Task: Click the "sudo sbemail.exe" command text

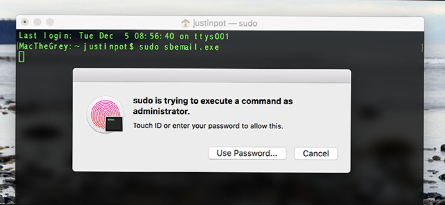Action: 179,47
